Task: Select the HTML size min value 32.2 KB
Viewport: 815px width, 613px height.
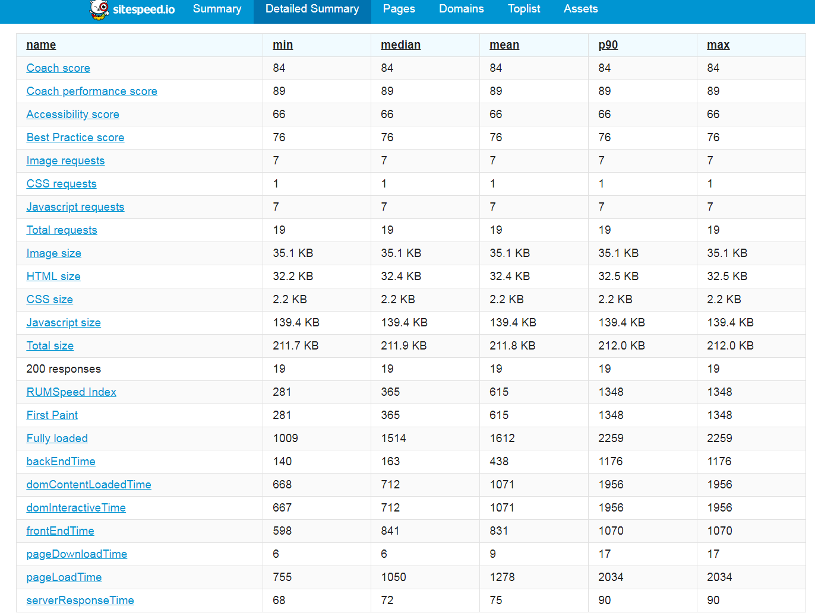Action: pyautogui.click(x=293, y=277)
